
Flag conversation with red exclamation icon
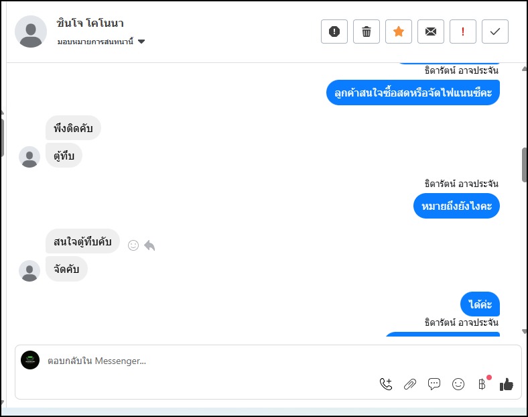pyautogui.click(x=463, y=32)
